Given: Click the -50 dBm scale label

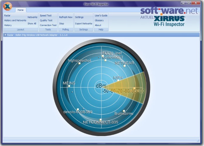Looking at the screenshot, I should click(106, 91).
